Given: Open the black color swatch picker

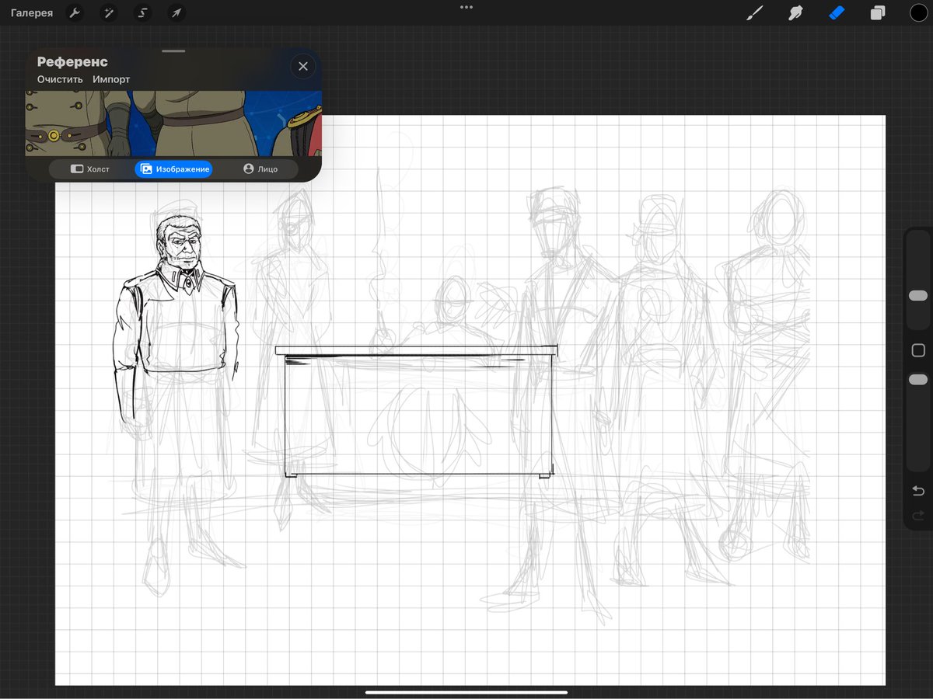Looking at the screenshot, I should (x=918, y=12).
